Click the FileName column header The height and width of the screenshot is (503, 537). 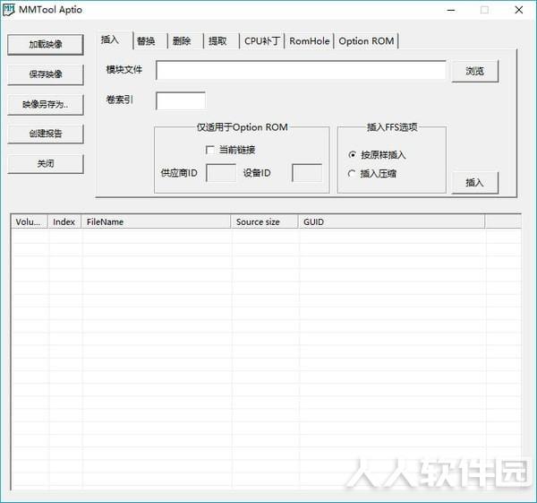(x=156, y=221)
